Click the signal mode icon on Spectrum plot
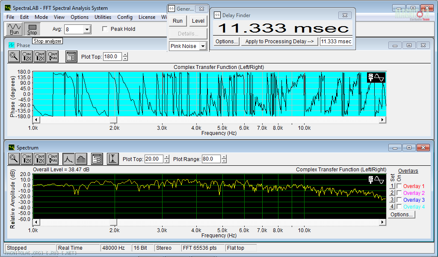 point(376,179)
